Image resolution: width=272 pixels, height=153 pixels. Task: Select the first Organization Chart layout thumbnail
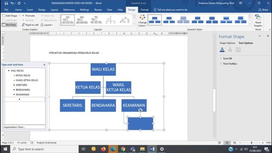[x=68, y=20]
